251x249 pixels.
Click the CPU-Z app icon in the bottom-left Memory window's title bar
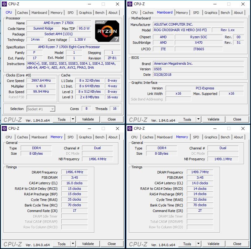point(4,129)
